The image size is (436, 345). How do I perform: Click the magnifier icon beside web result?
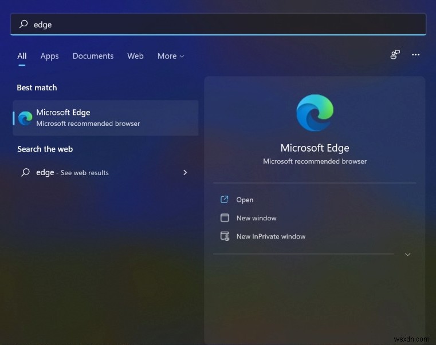26,172
